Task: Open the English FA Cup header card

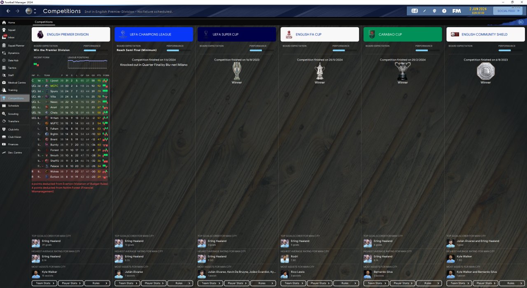Action: tap(319, 35)
